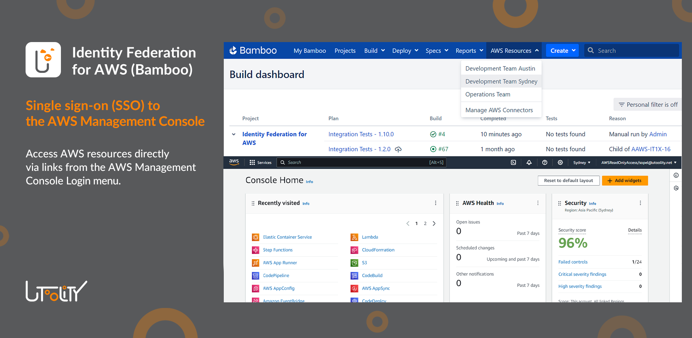Open Manage AWS Connectors entry
Screen dimensions: 692x338
pos(501,110)
